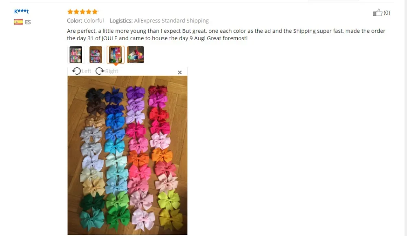407x236 pixels.
Task: Select the highlighted third photo thumbnail
Action: (116, 55)
